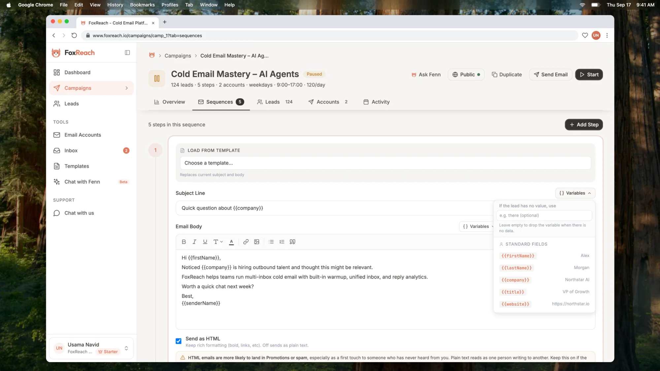Screen dimensions: 660x371
Task: Click the paused campaign icon tile
Action: (x=157, y=78)
